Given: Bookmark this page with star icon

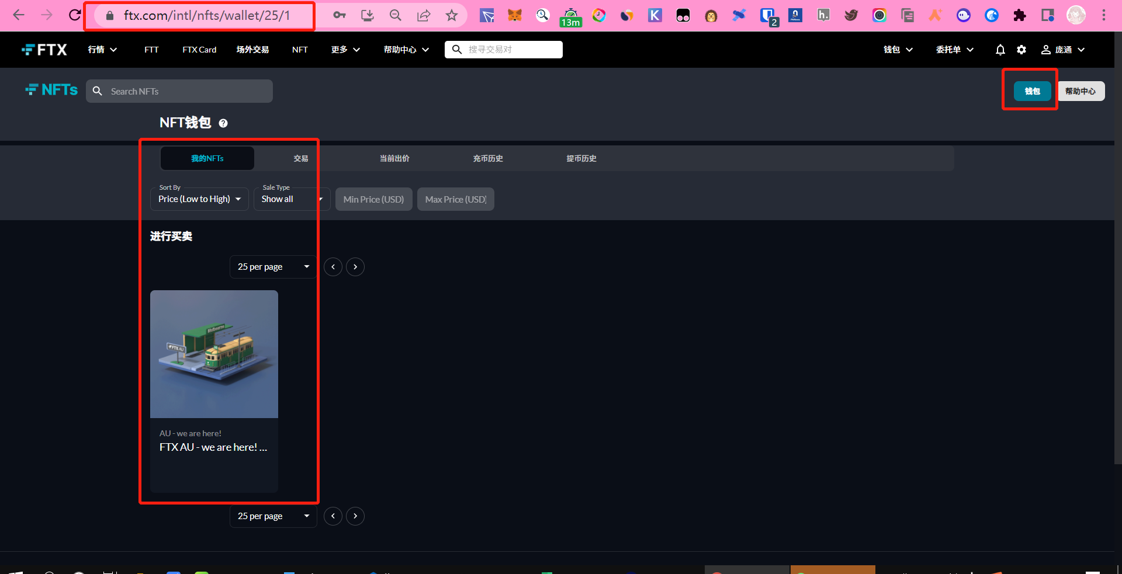Looking at the screenshot, I should pos(452,15).
